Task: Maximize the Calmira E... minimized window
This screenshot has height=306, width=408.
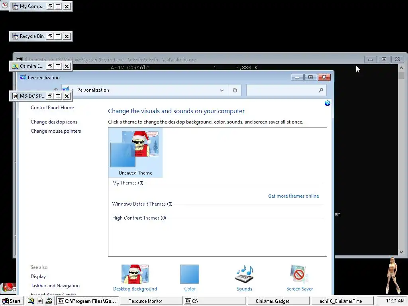Action: tap(58, 66)
